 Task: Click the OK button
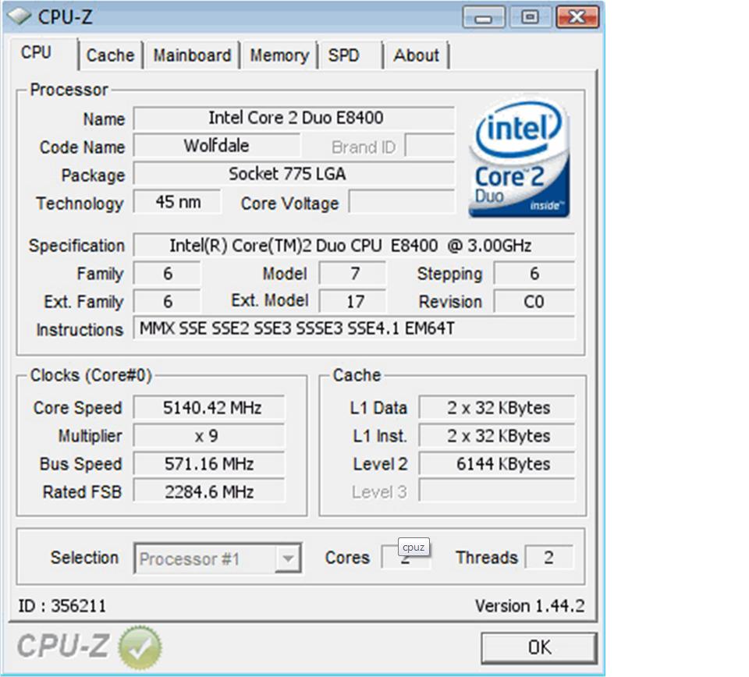click(x=539, y=648)
